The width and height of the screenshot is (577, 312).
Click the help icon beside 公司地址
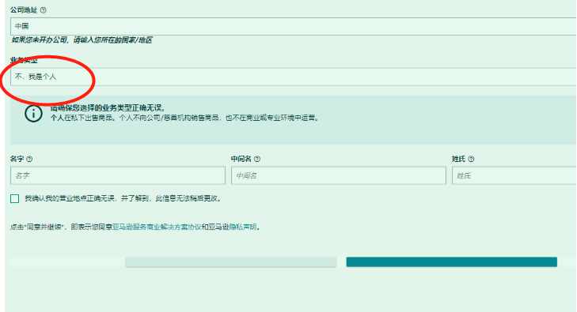(x=43, y=10)
